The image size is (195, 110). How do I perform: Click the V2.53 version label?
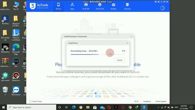pos(136,101)
